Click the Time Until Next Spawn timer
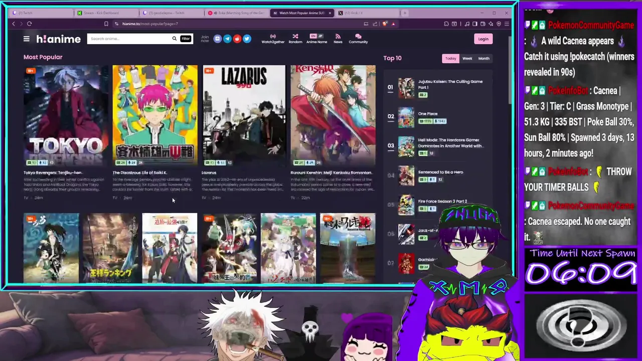642x361 pixels. tap(581, 274)
